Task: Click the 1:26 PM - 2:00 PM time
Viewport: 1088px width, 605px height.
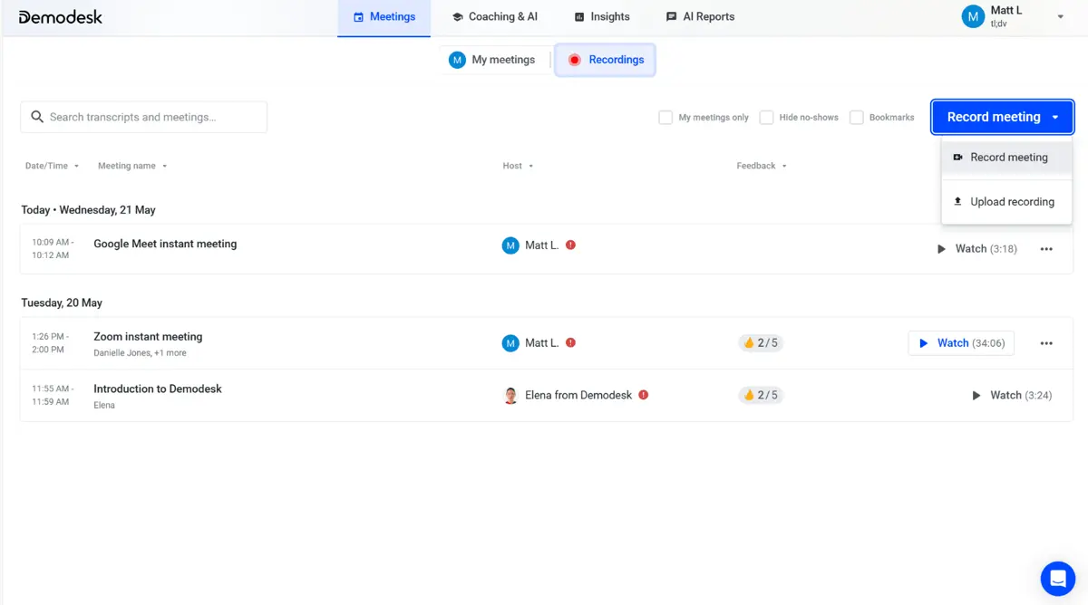Action: pos(50,343)
